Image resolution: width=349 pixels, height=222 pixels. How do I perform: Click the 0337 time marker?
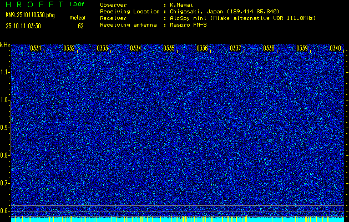coord(235,48)
